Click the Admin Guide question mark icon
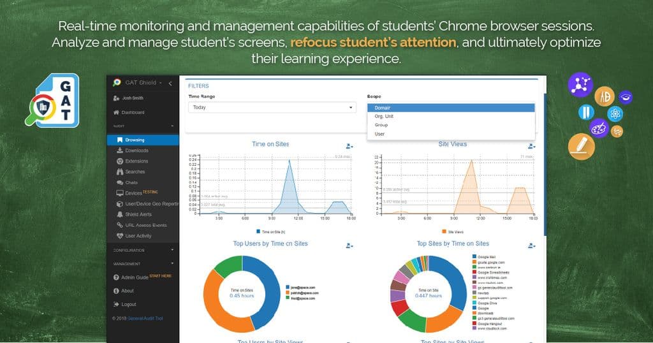 point(116,277)
